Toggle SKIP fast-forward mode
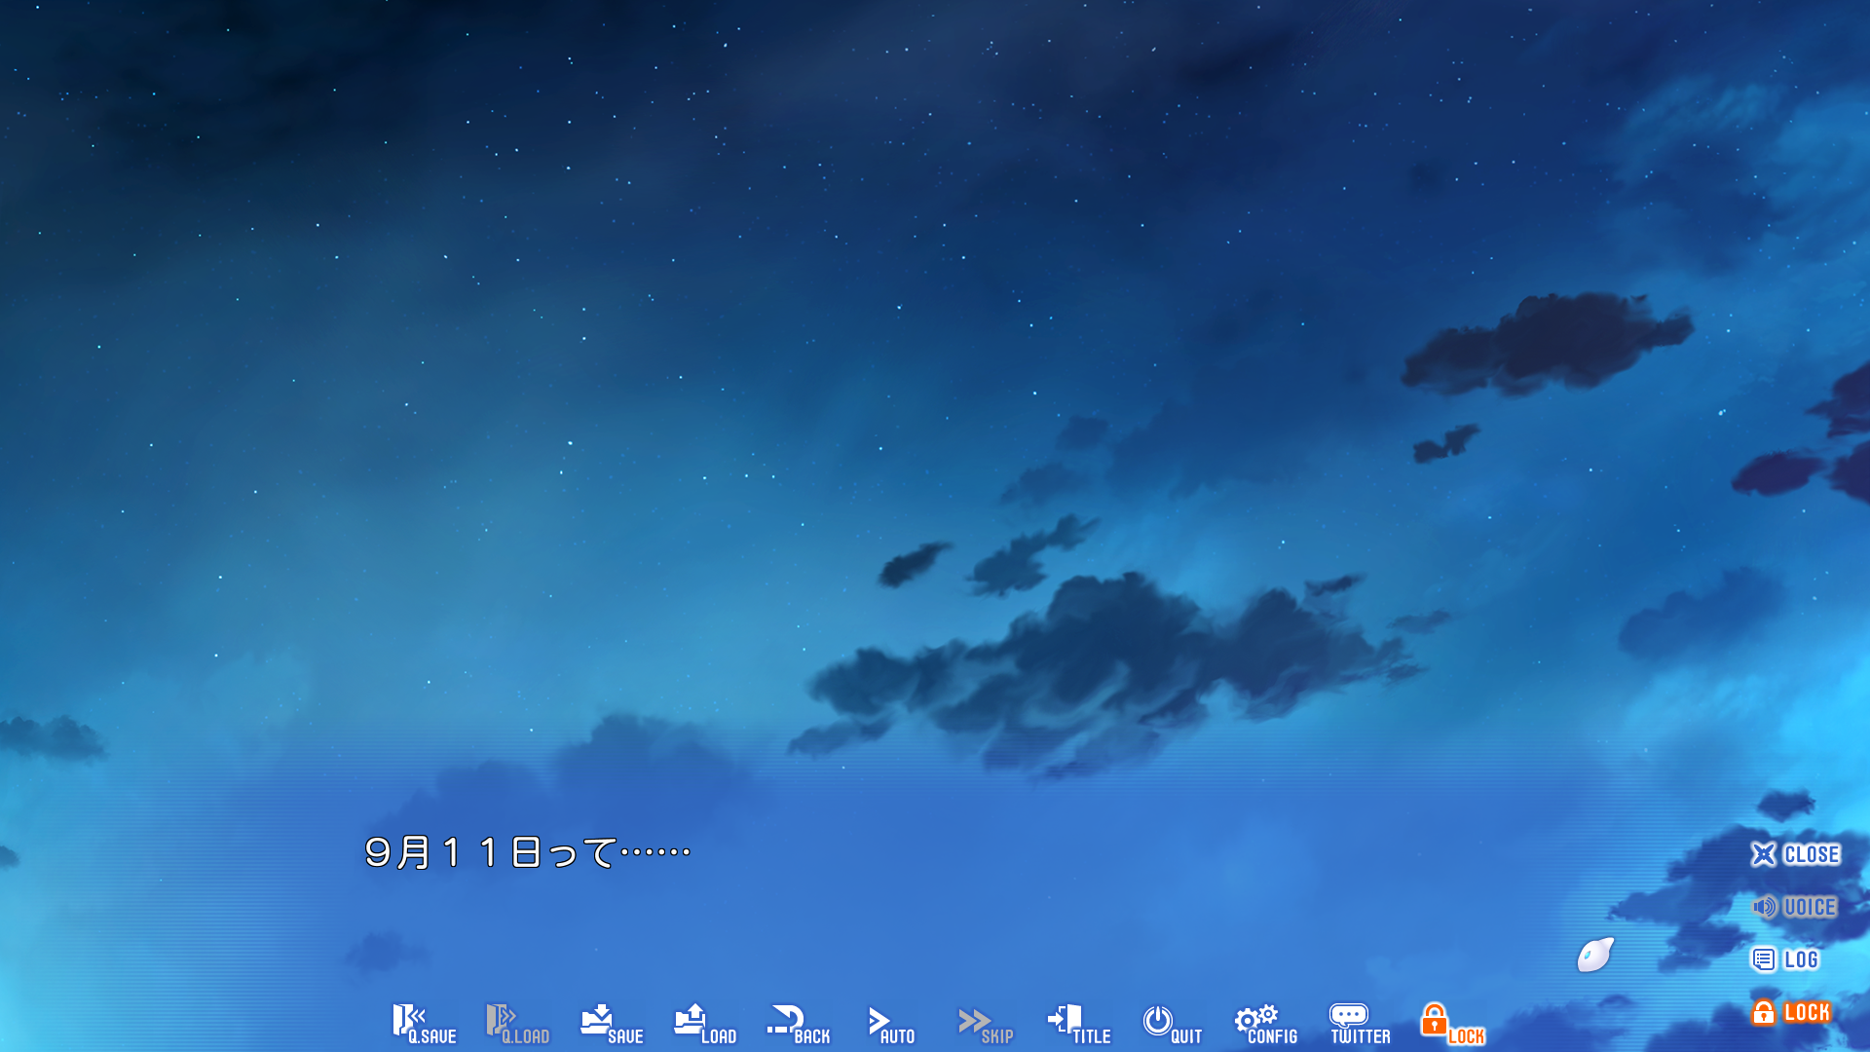 (985, 1024)
